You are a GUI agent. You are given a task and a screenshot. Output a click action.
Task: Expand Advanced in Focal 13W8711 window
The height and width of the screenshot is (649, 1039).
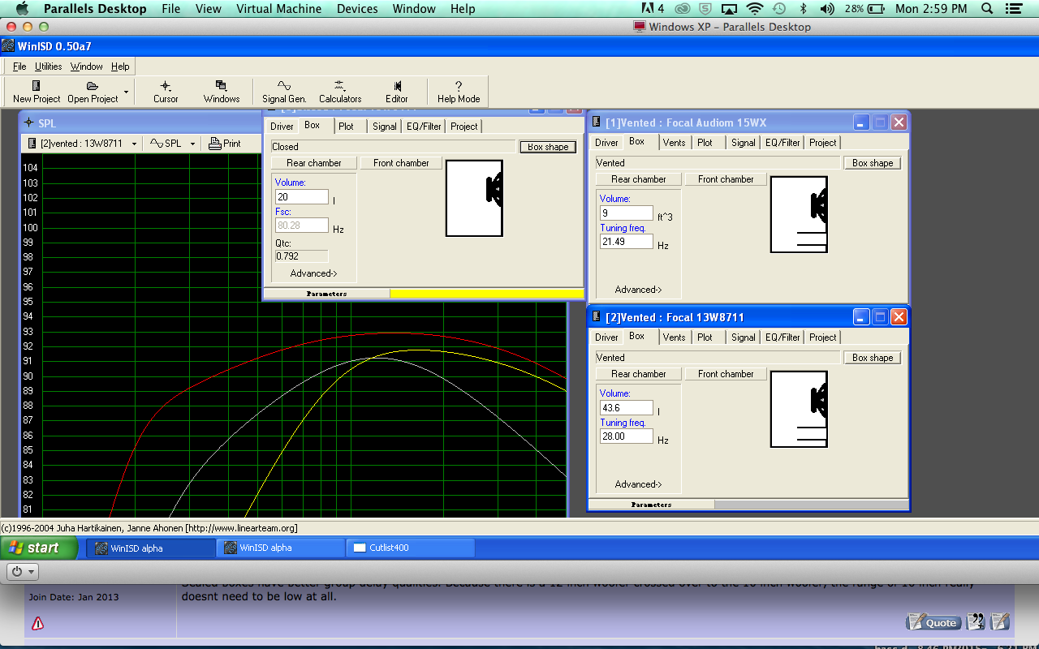coord(638,484)
